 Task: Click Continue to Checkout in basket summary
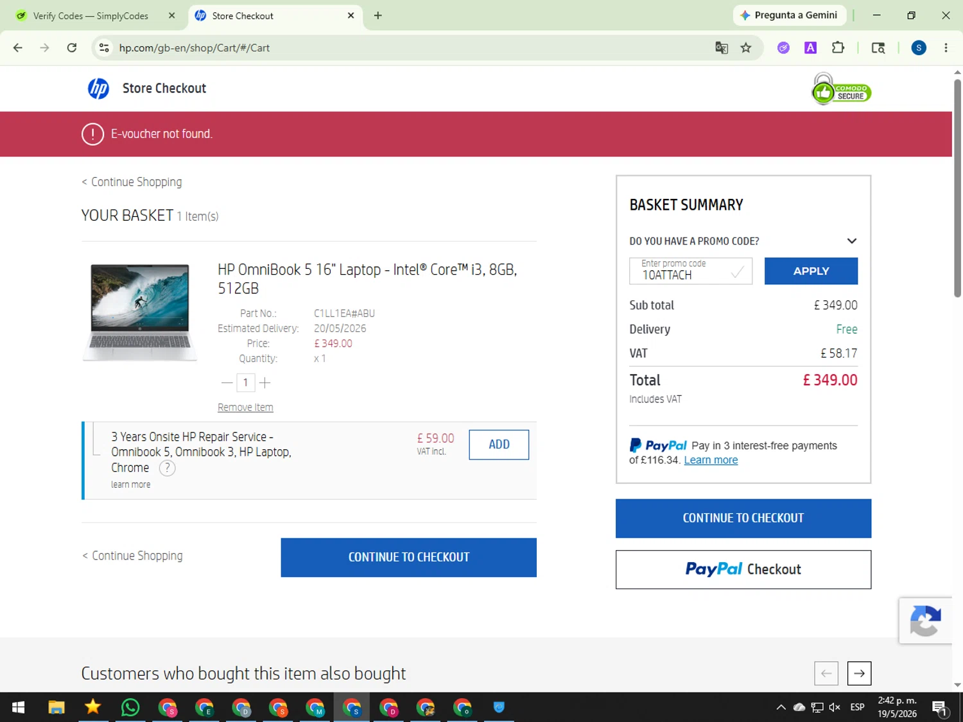tap(743, 519)
